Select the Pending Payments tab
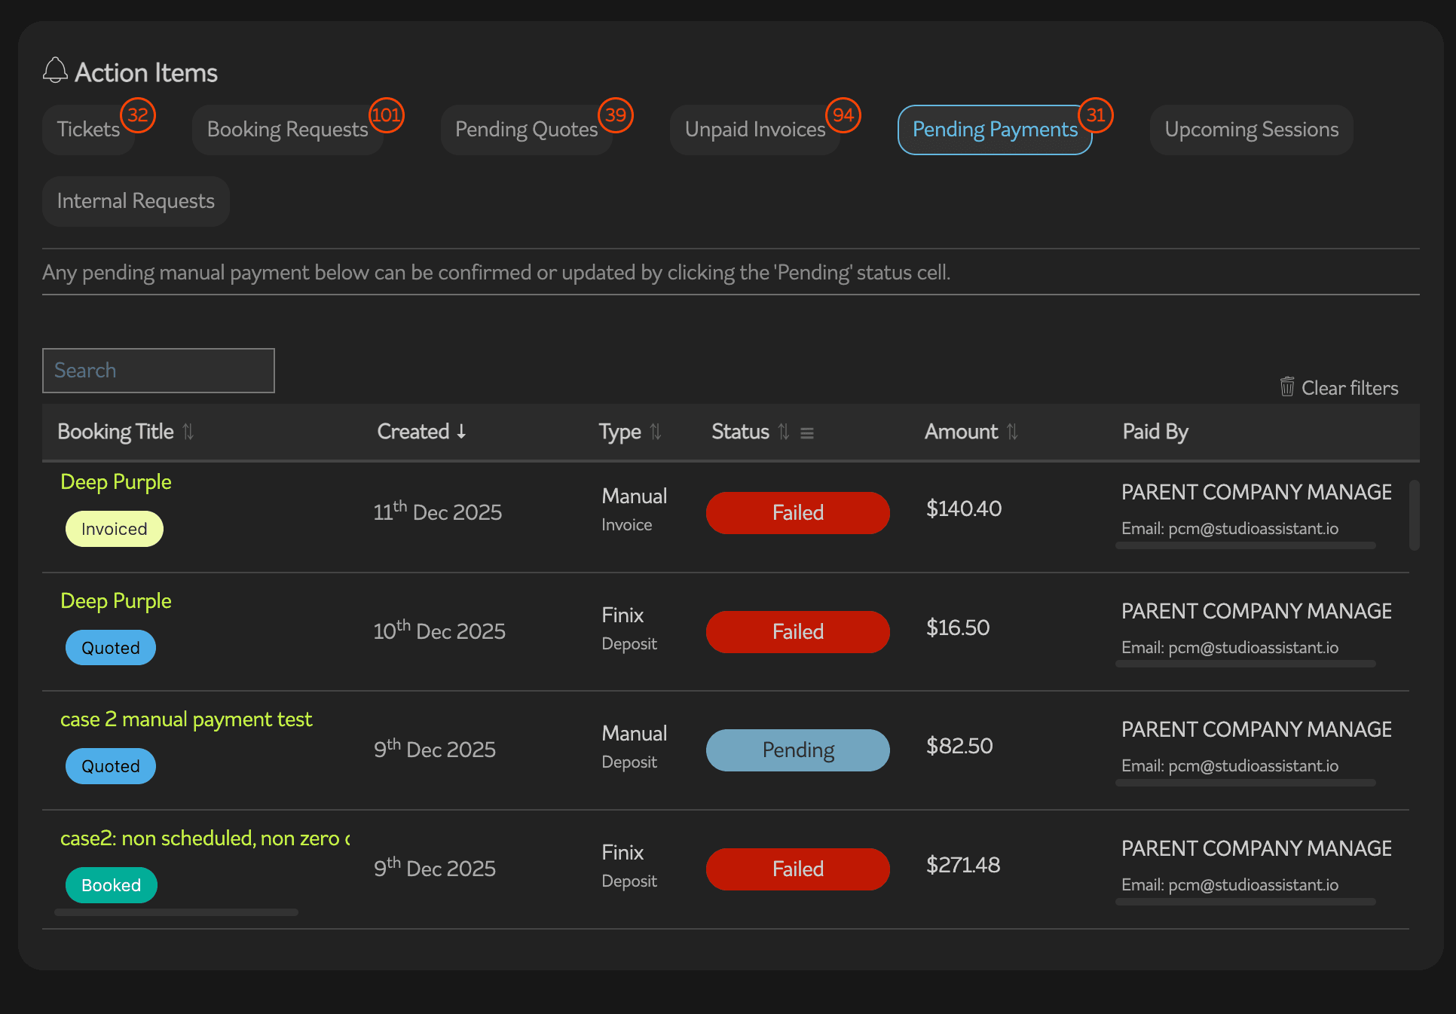 [x=995, y=130]
